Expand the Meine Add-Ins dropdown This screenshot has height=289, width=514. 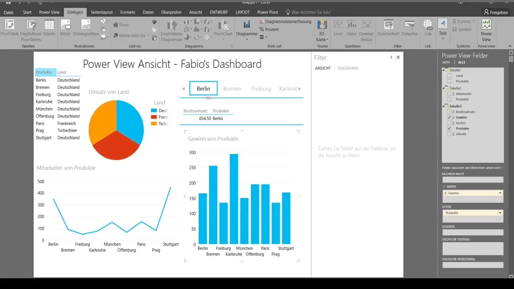pos(149,36)
